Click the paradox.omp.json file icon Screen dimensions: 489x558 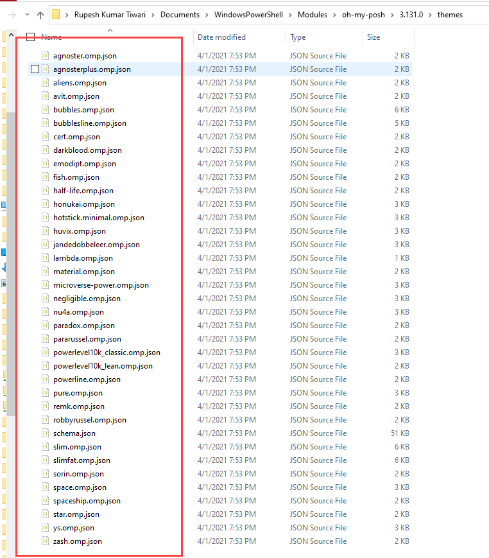pos(45,326)
